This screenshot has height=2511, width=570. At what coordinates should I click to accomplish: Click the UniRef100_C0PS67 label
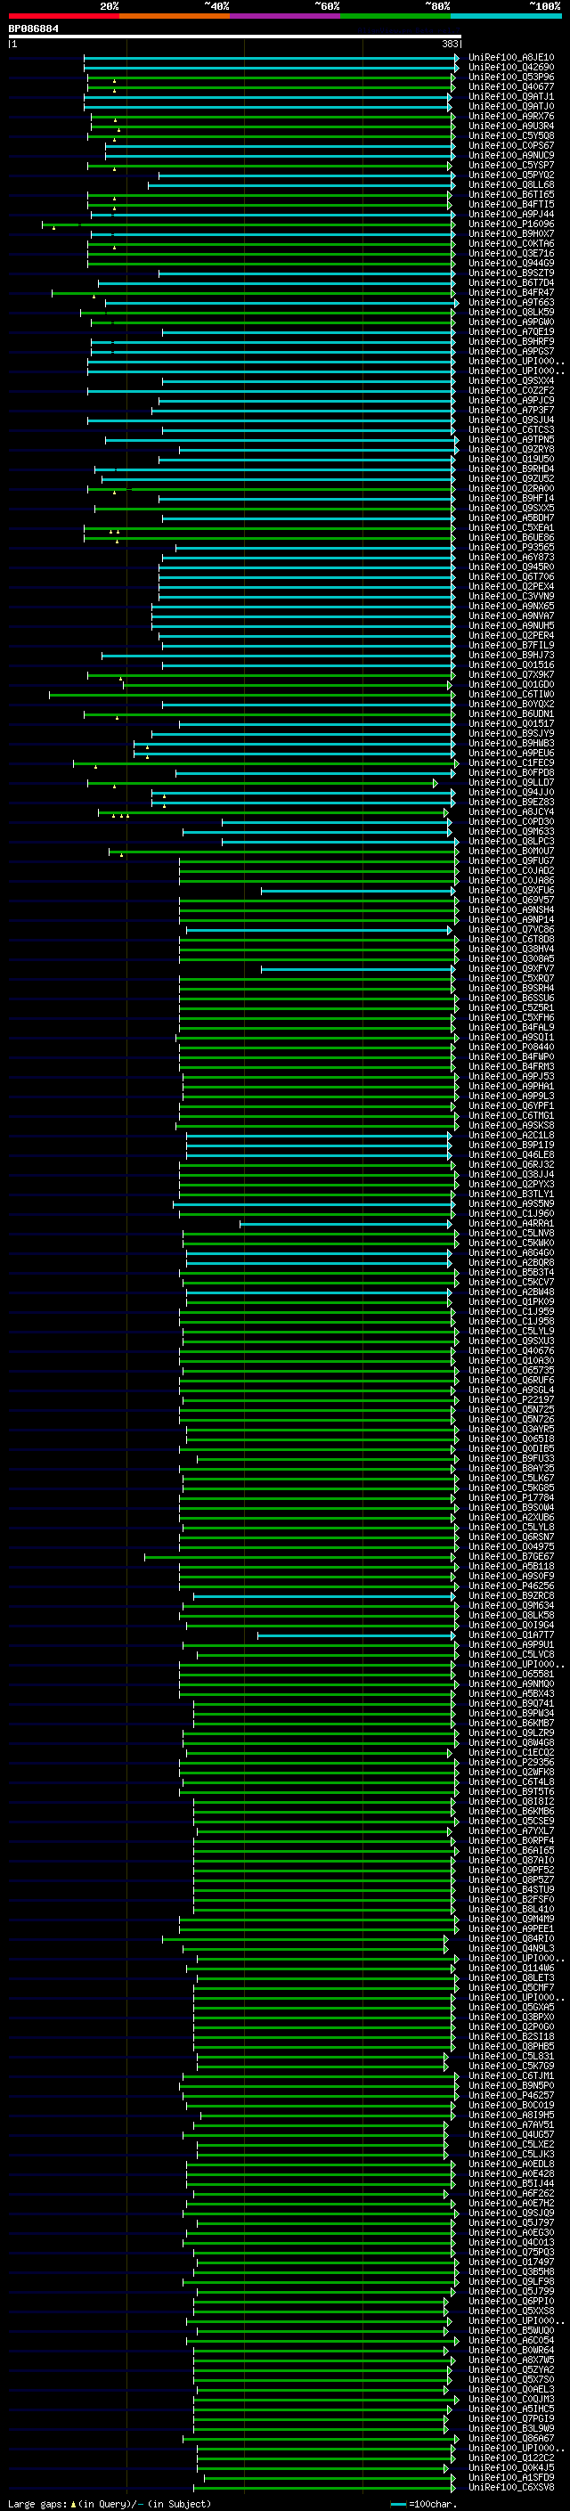point(510,145)
